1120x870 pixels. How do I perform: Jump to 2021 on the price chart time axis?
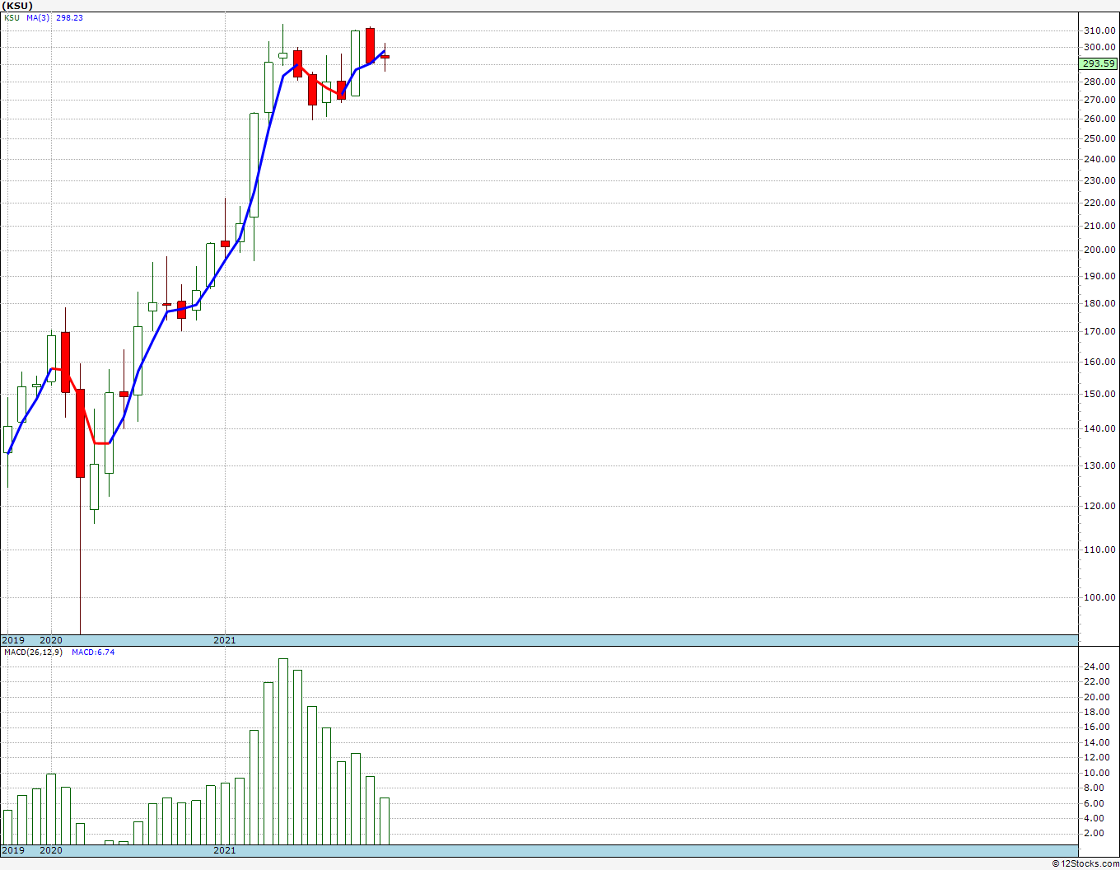click(x=225, y=640)
